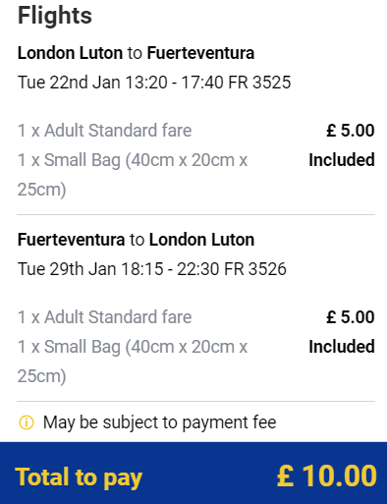
Task: Click the bold Fuerteventura destination name
Action: [x=200, y=53]
